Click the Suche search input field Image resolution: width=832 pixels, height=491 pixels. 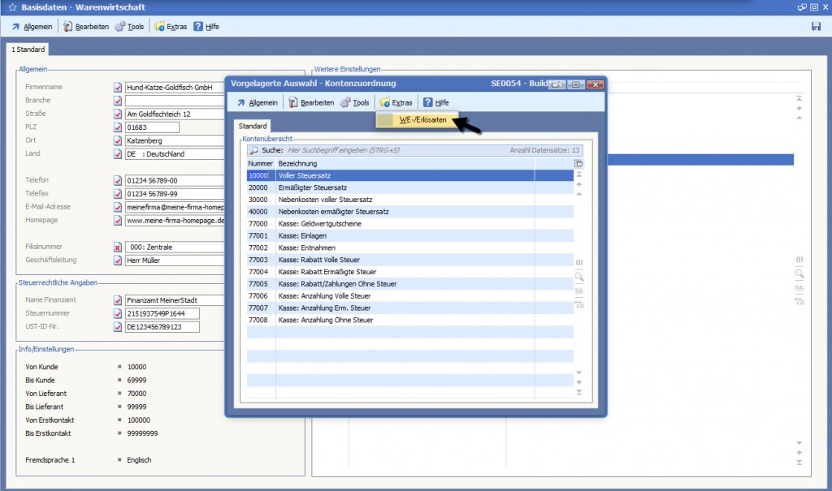pyautogui.click(x=390, y=150)
